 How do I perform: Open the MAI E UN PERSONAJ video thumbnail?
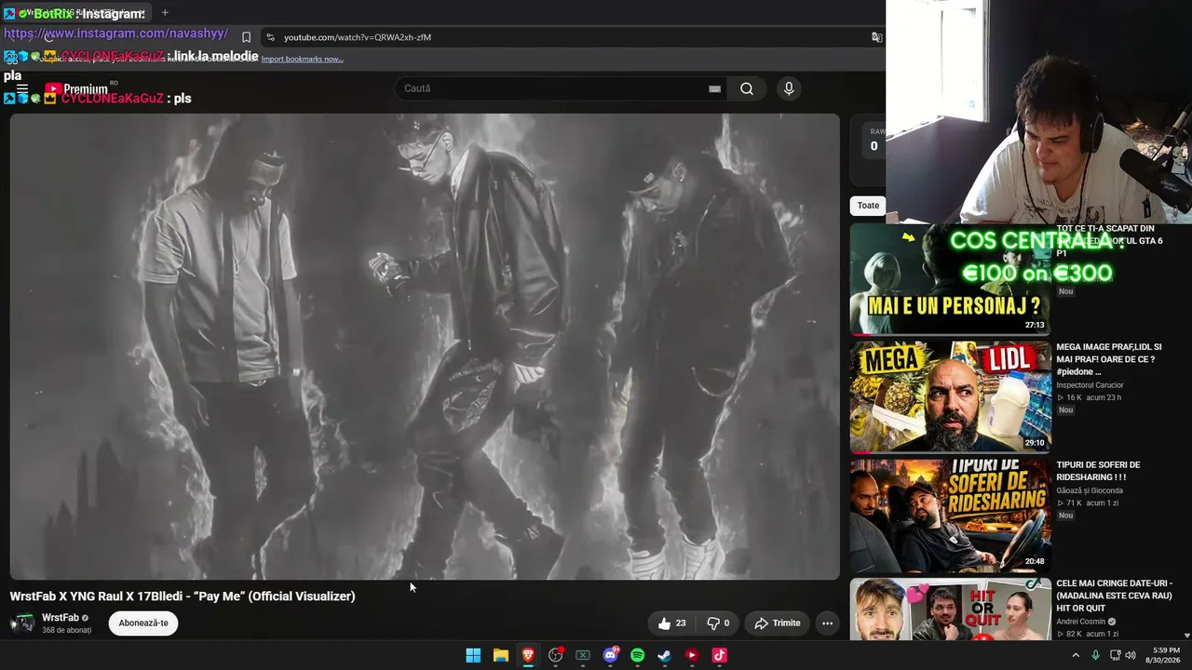(950, 279)
